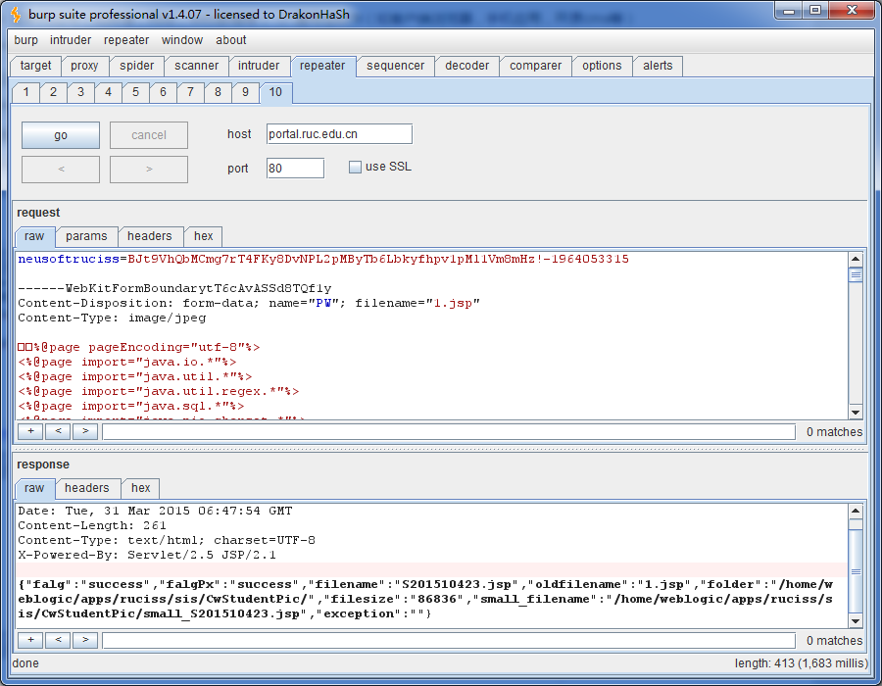
Task: Find next match in response search
Action: coord(85,641)
